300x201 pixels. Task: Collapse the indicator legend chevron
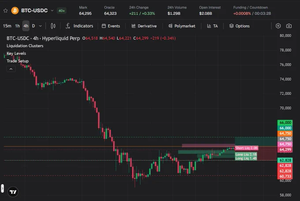point(11,69)
